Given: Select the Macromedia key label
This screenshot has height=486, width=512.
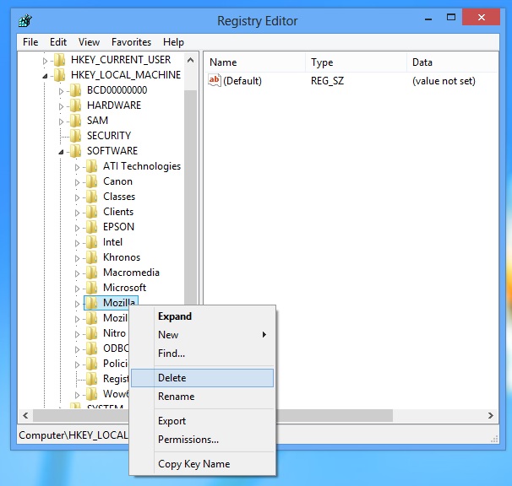Looking at the screenshot, I should coord(131,273).
